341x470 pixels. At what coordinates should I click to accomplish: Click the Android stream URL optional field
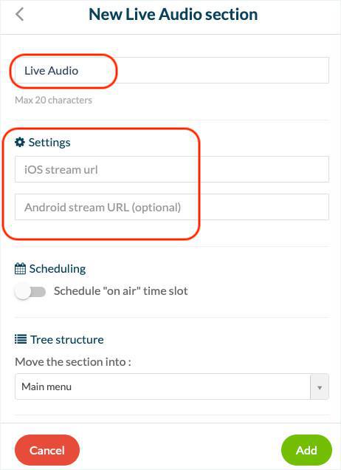pyautogui.click(x=172, y=207)
